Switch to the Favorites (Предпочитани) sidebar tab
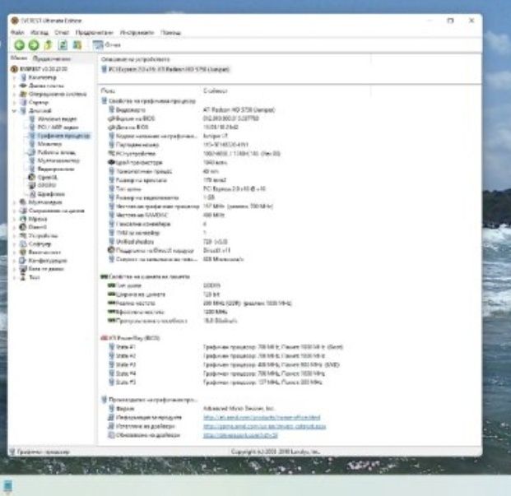511x496 pixels. [x=51, y=59]
